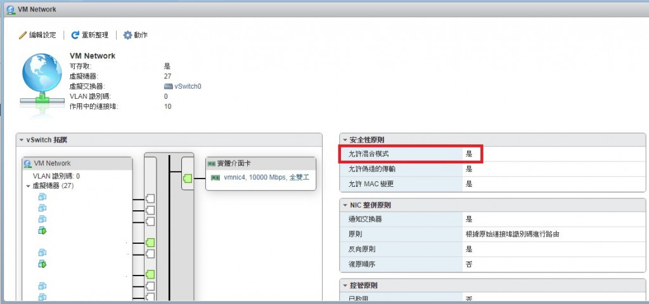Click the VM Network icon in title bar
Image resolution: width=649 pixels, height=304 pixels.
point(11,9)
